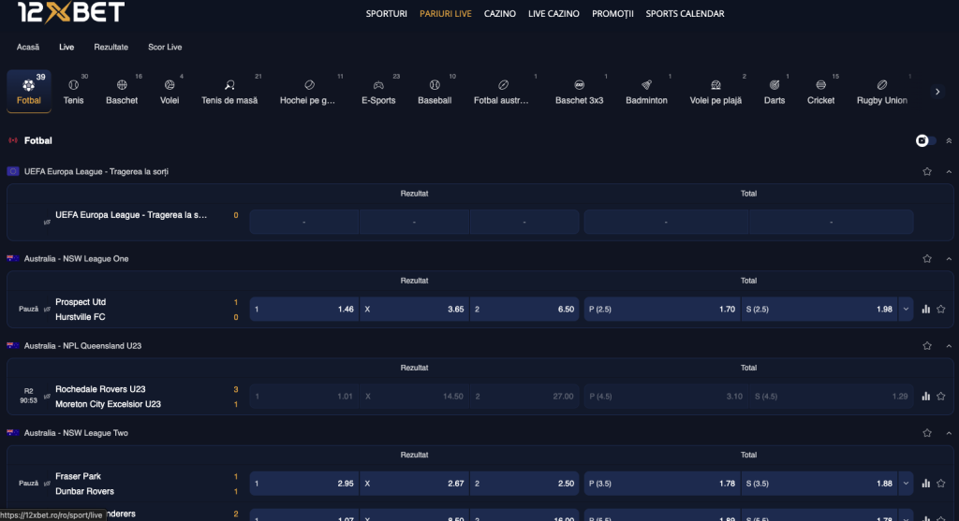
Task: Open UEFA Europa League draw event
Action: coord(131,215)
